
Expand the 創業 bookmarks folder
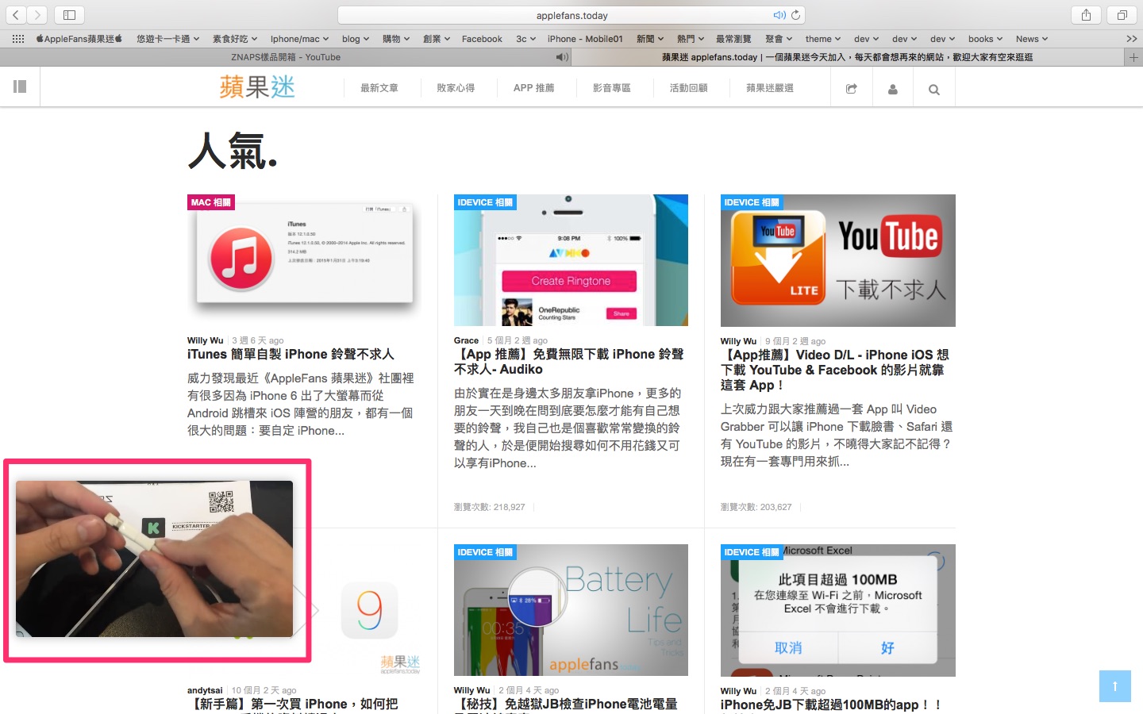point(437,39)
